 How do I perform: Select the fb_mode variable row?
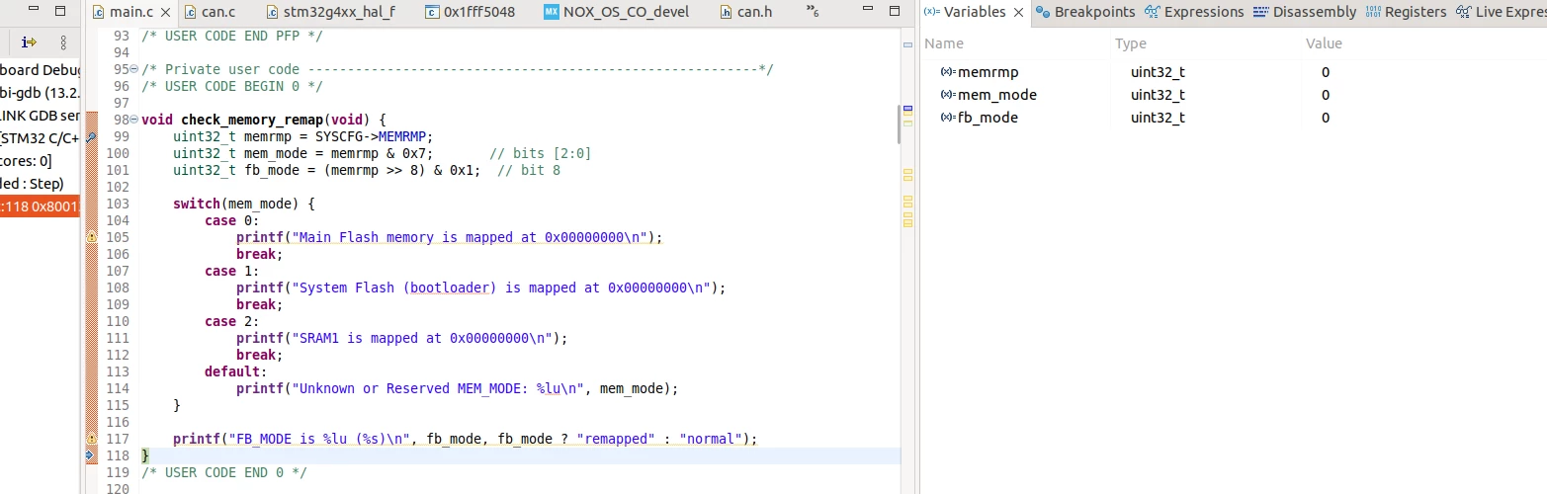(1233, 118)
